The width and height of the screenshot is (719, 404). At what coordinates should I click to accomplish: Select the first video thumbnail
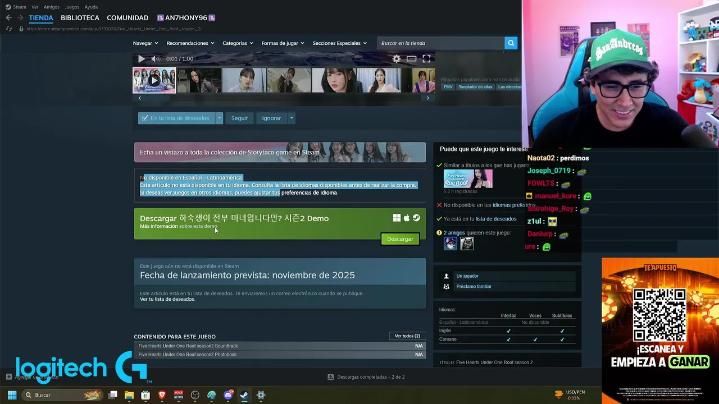coord(154,80)
